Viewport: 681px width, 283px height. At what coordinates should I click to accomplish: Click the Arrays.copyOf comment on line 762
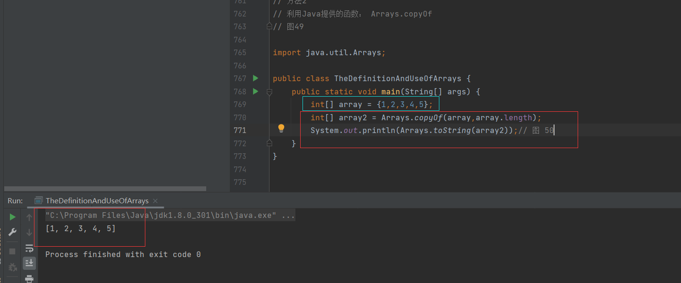[x=353, y=14]
